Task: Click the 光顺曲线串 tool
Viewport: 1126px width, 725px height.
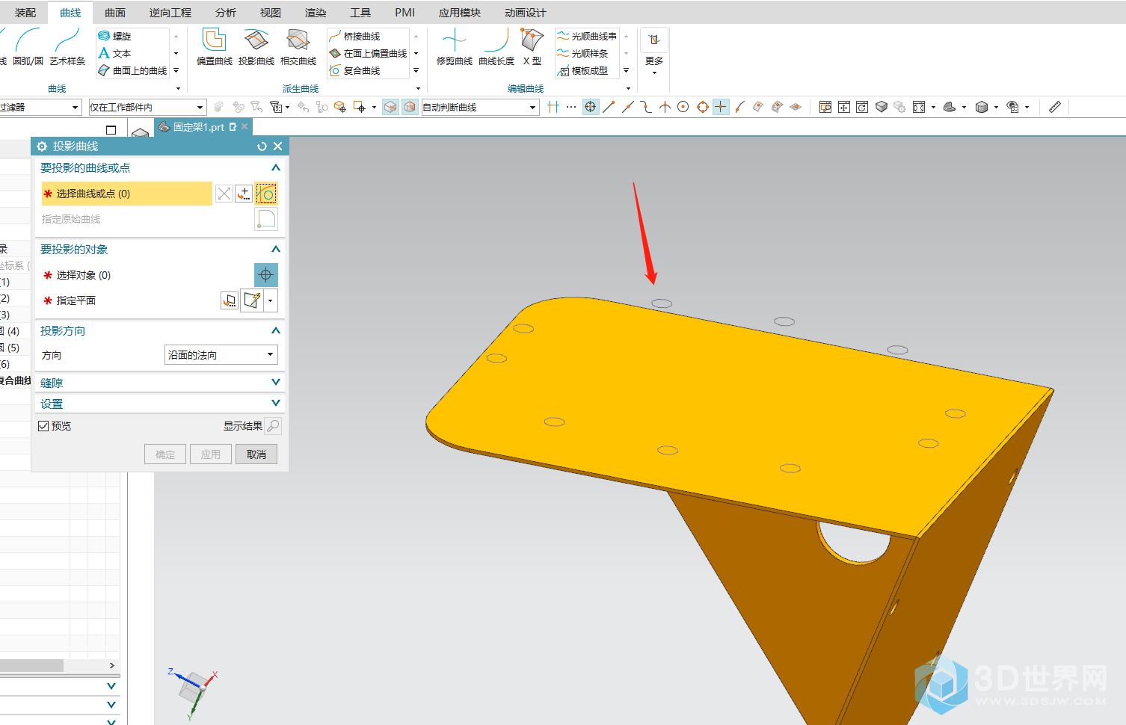Action: click(587, 36)
